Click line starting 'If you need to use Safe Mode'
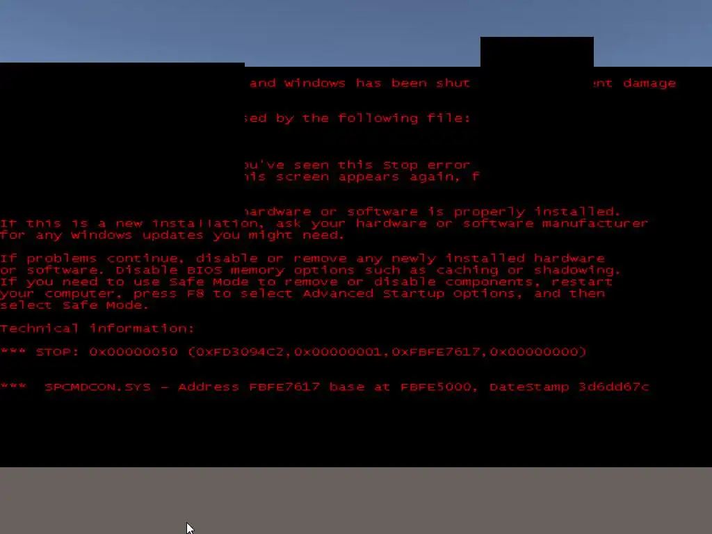Screen dimensions: 712x534 click(x=307, y=282)
